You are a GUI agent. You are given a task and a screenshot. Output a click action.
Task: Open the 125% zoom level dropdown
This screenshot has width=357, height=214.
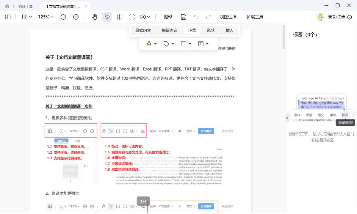pos(46,17)
